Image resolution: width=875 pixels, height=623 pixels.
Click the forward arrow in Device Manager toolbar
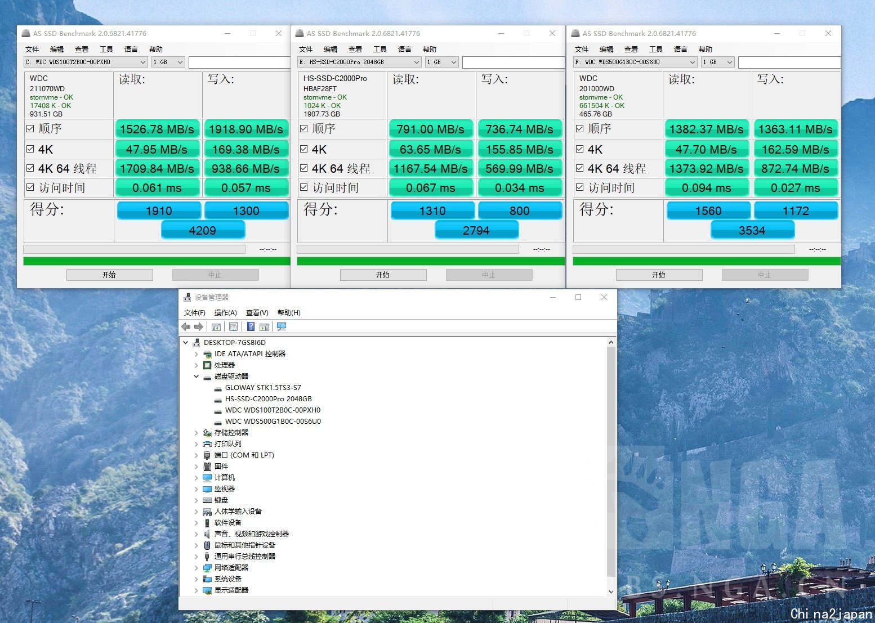pos(199,327)
